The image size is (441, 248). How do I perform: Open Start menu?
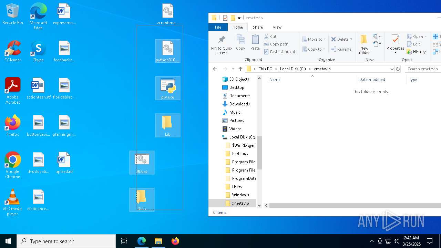(8, 241)
